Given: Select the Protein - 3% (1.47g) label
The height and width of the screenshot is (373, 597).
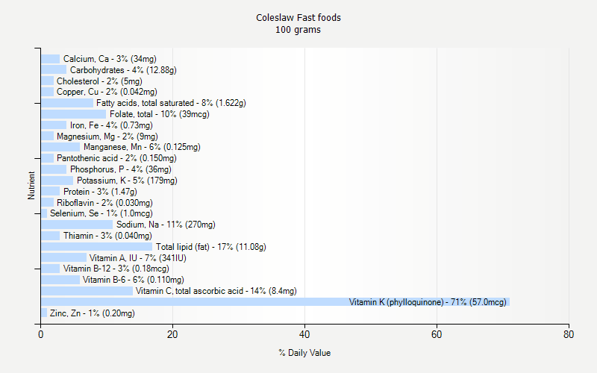Looking at the screenshot, I should pos(100,192).
